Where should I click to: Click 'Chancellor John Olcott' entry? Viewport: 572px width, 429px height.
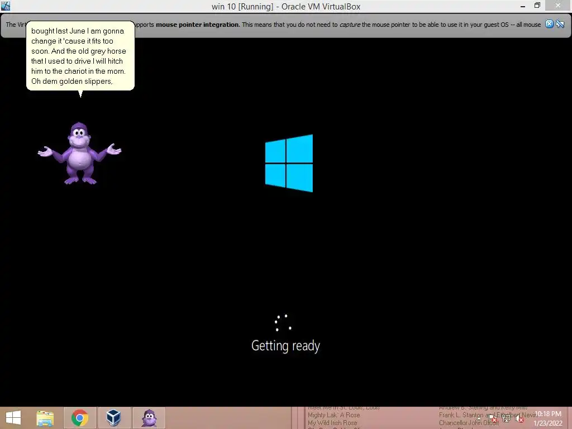tap(469, 423)
